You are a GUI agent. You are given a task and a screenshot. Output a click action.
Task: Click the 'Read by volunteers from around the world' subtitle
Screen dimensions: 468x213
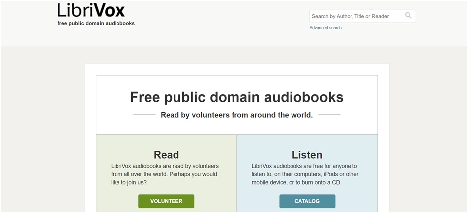pos(236,115)
